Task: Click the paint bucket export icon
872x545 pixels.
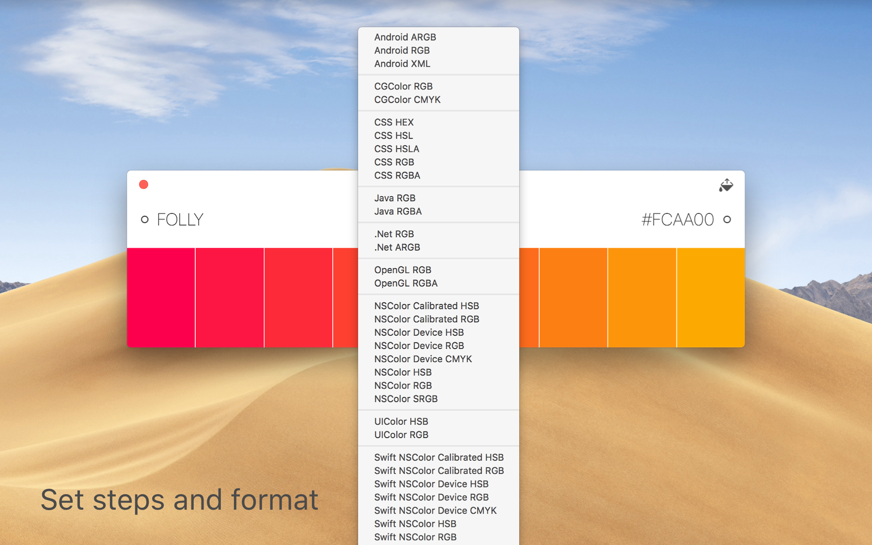Action: pos(726,186)
